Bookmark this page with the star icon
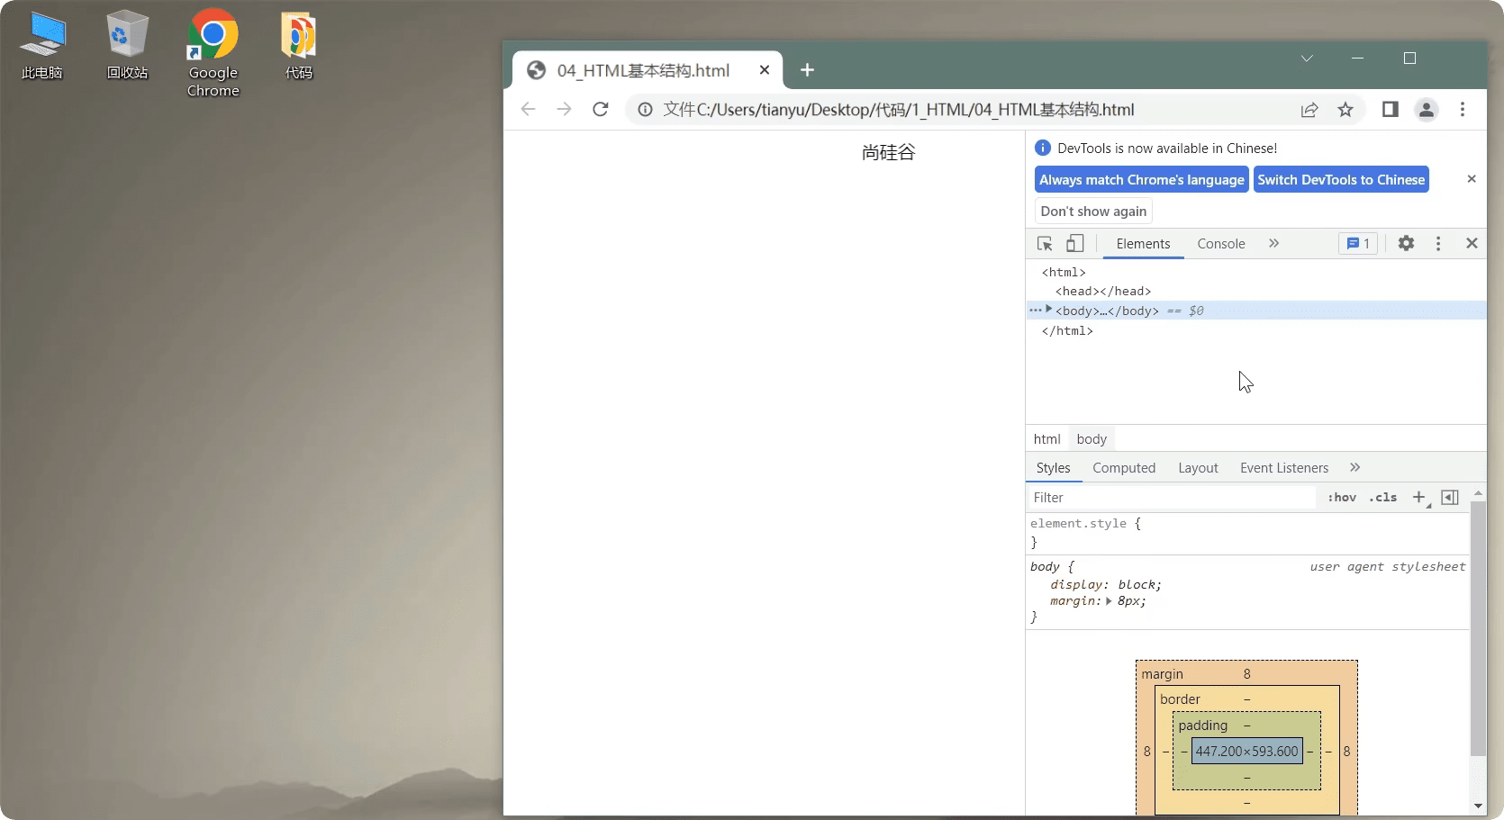Image resolution: width=1504 pixels, height=820 pixels. point(1345,110)
